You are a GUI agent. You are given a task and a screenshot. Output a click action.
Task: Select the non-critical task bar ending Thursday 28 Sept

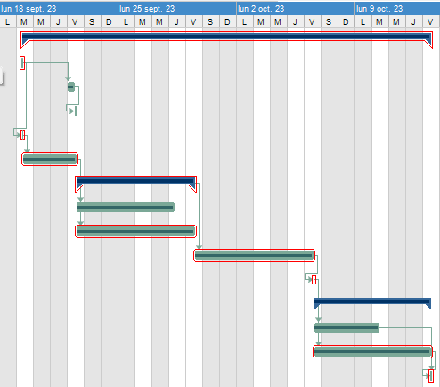(126, 207)
